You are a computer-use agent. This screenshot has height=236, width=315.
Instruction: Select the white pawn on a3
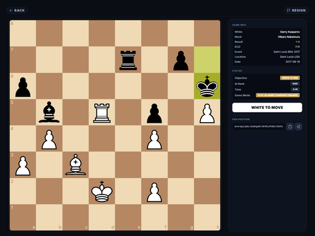(x=23, y=166)
